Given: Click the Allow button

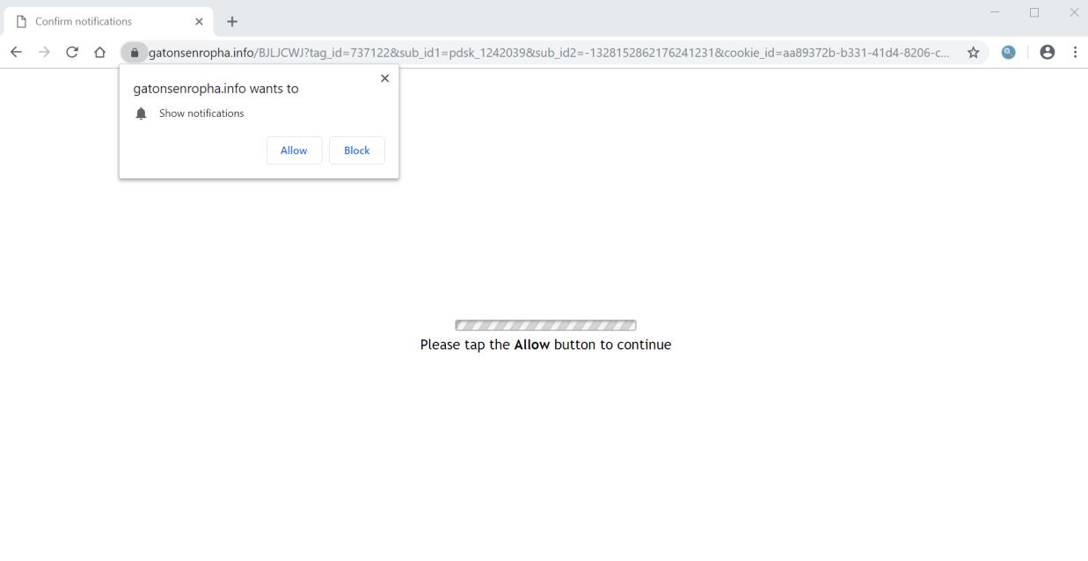Looking at the screenshot, I should 294,150.
